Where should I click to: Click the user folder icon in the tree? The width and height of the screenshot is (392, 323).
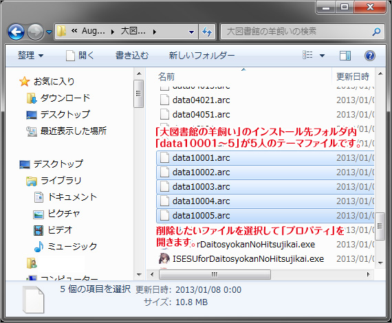[x=32, y=263]
